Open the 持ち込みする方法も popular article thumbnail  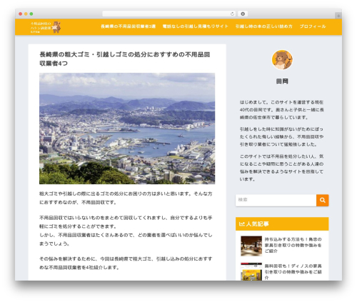[x=251, y=246]
